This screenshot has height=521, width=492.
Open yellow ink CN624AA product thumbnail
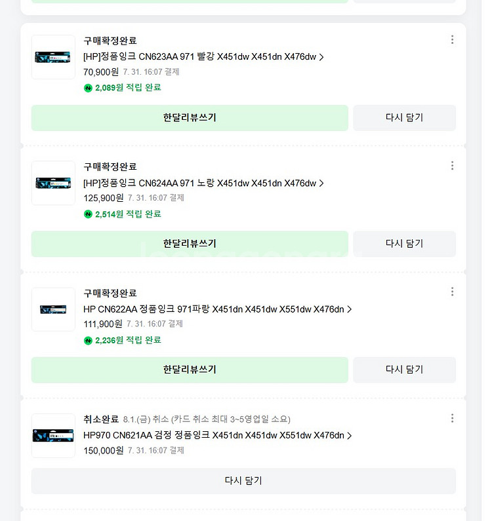click(x=53, y=183)
